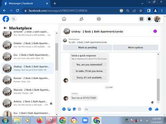Open account menu via profile picture
Screen dimensions: 166x124
coord(157,19)
